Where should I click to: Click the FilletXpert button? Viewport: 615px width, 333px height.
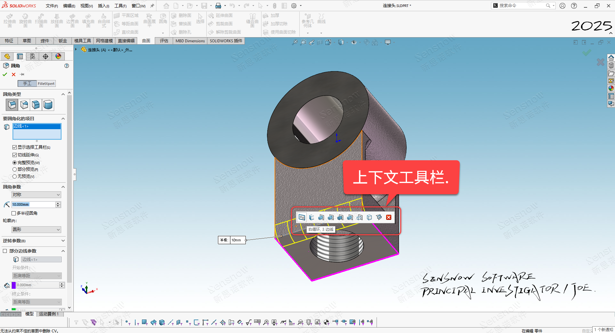coord(46,84)
